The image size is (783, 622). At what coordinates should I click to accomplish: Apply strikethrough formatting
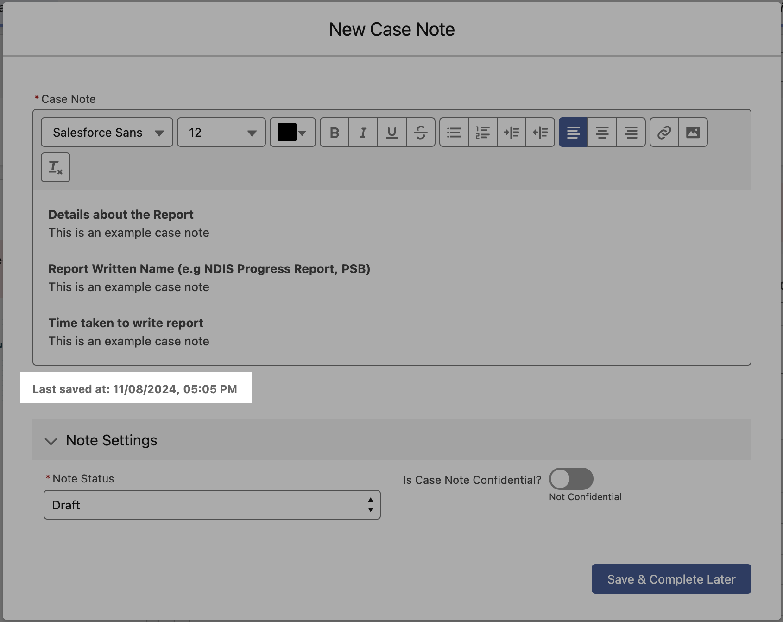(420, 133)
